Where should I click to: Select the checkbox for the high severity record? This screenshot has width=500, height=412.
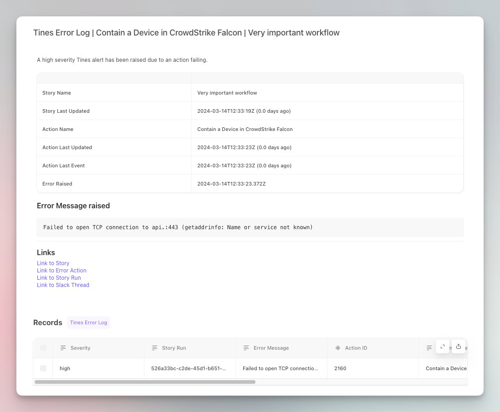[43, 368]
